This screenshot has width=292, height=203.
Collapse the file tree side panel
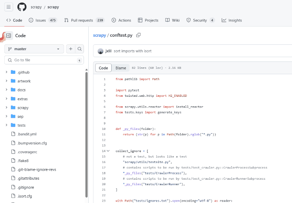tap(9, 36)
